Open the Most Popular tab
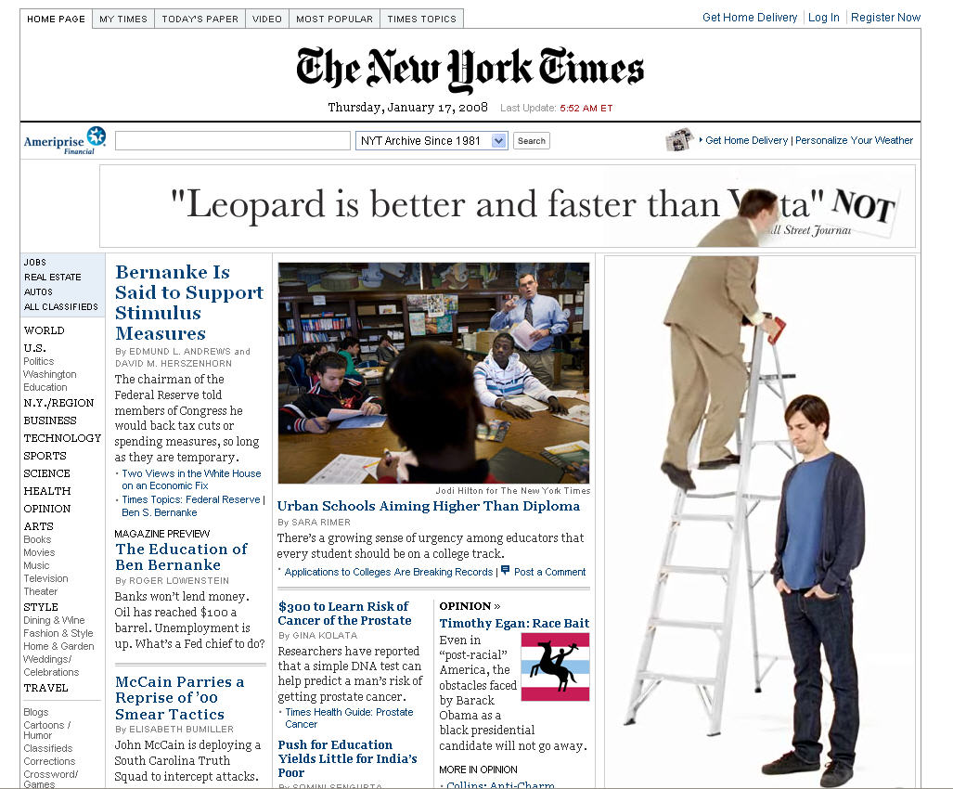953x789 pixels. (x=334, y=19)
